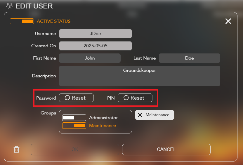
Task: Delete the user with the trash icon
Action: click(17, 150)
